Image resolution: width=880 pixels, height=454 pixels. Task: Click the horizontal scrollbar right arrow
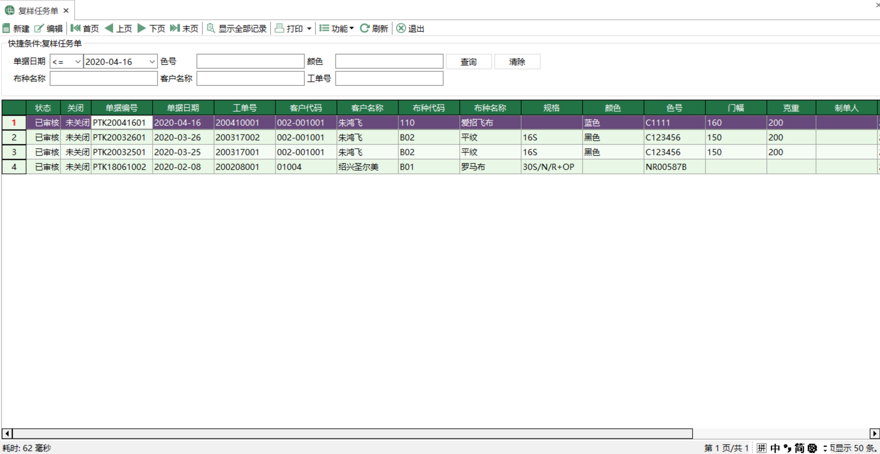tap(875, 434)
